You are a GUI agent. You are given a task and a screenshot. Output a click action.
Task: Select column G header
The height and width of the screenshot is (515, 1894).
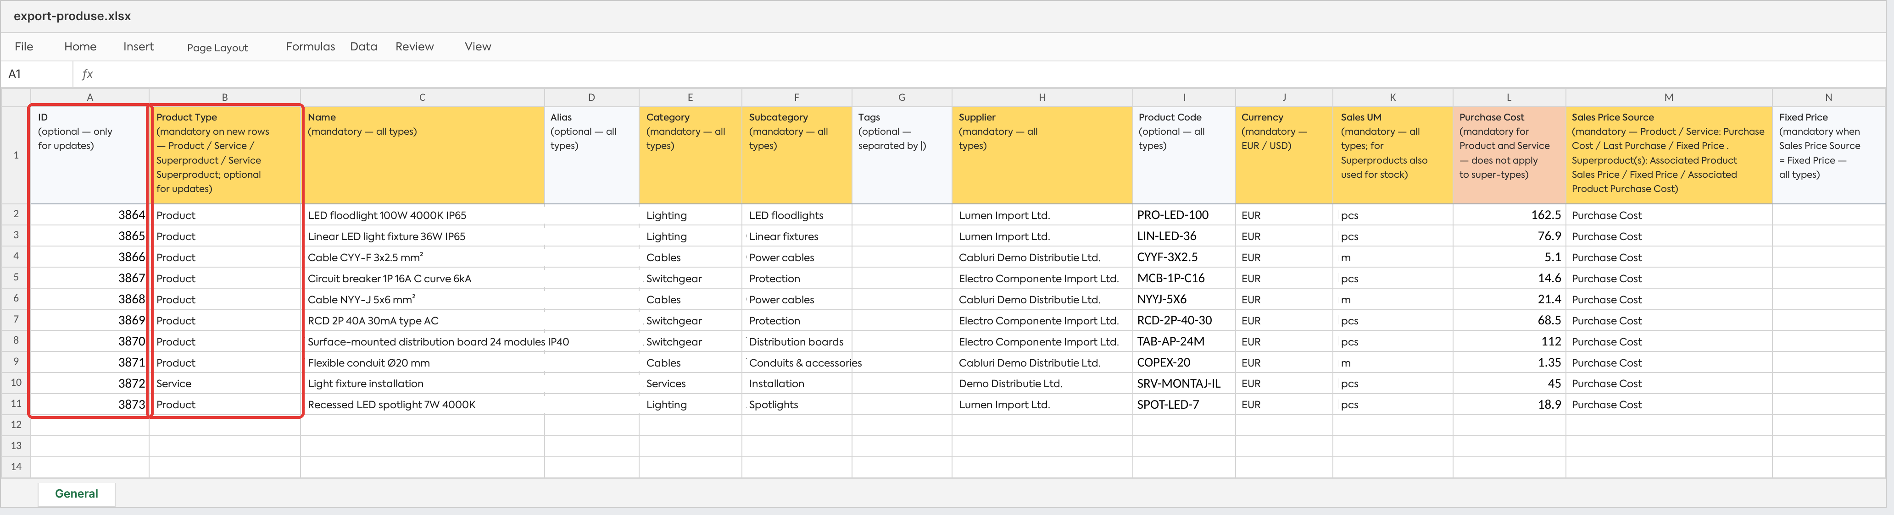(902, 97)
